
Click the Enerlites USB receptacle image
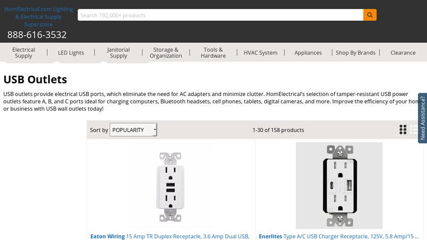click(339, 186)
